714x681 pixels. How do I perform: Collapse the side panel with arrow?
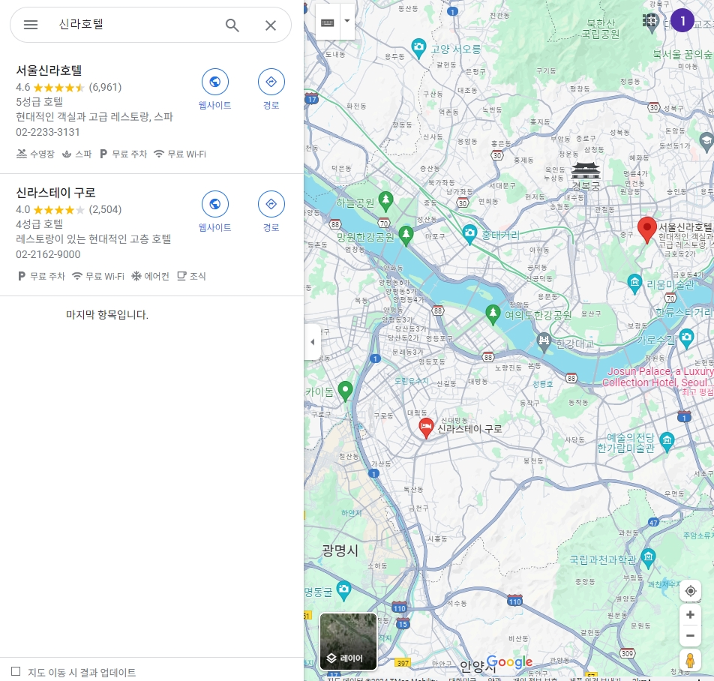click(312, 342)
